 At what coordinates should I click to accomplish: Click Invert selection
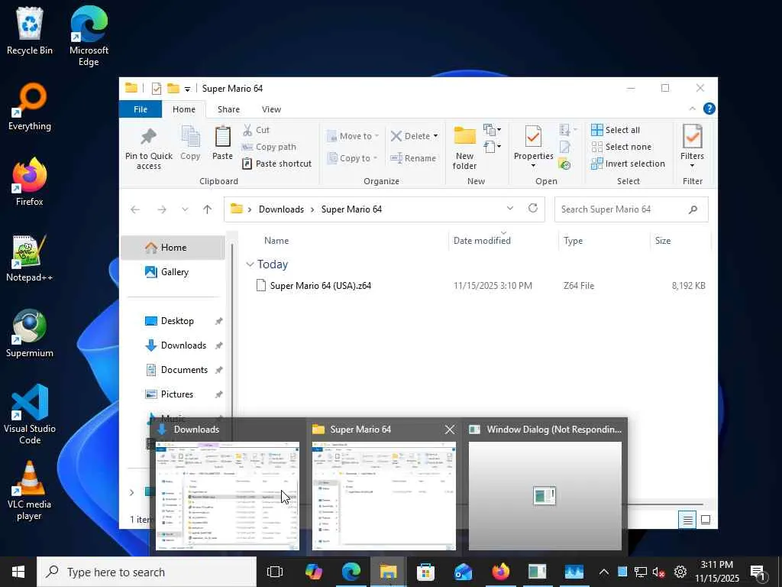pyautogui.click(x=629, y=164)
